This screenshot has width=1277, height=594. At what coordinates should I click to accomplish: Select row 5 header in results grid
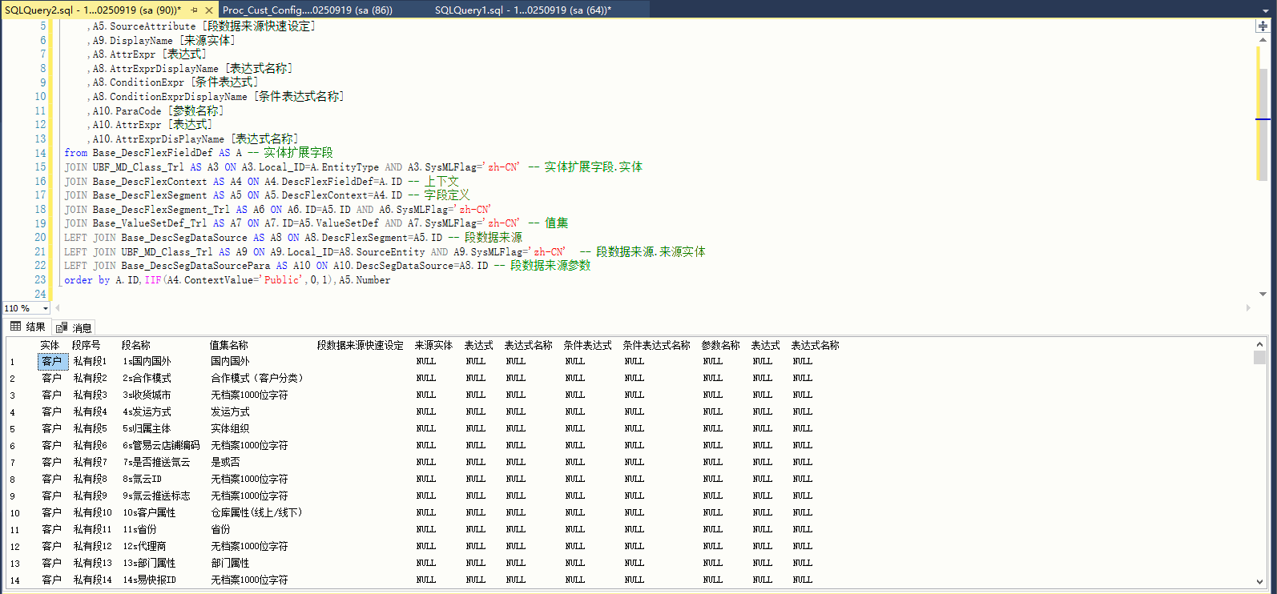click(13, 429)
